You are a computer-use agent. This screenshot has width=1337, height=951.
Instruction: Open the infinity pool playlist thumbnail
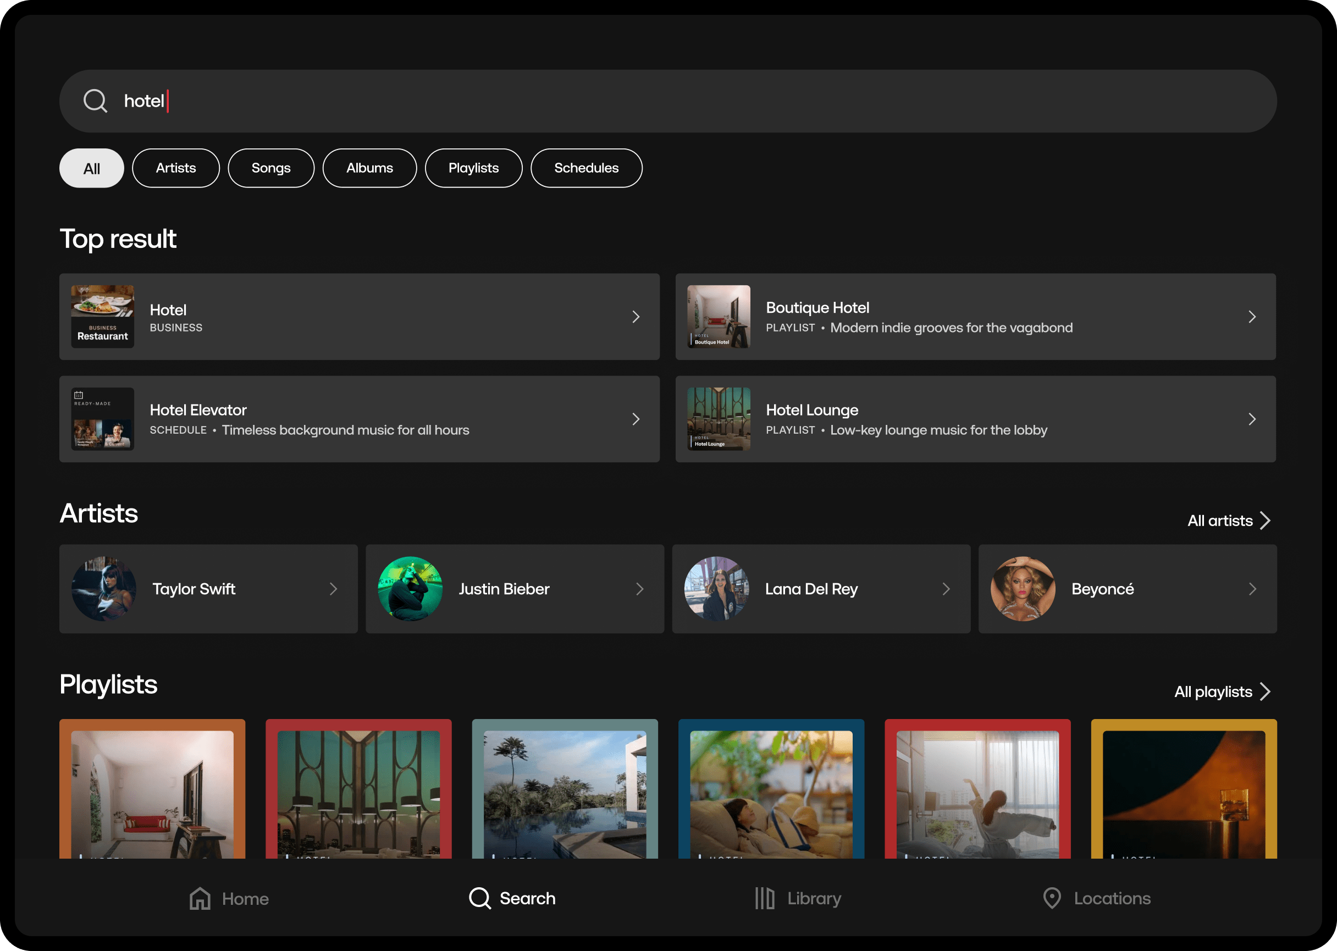point(565,789)
